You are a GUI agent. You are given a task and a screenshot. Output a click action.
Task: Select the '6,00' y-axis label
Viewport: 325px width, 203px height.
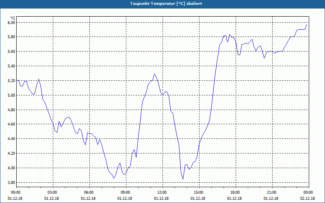click(x=11, y=22)
